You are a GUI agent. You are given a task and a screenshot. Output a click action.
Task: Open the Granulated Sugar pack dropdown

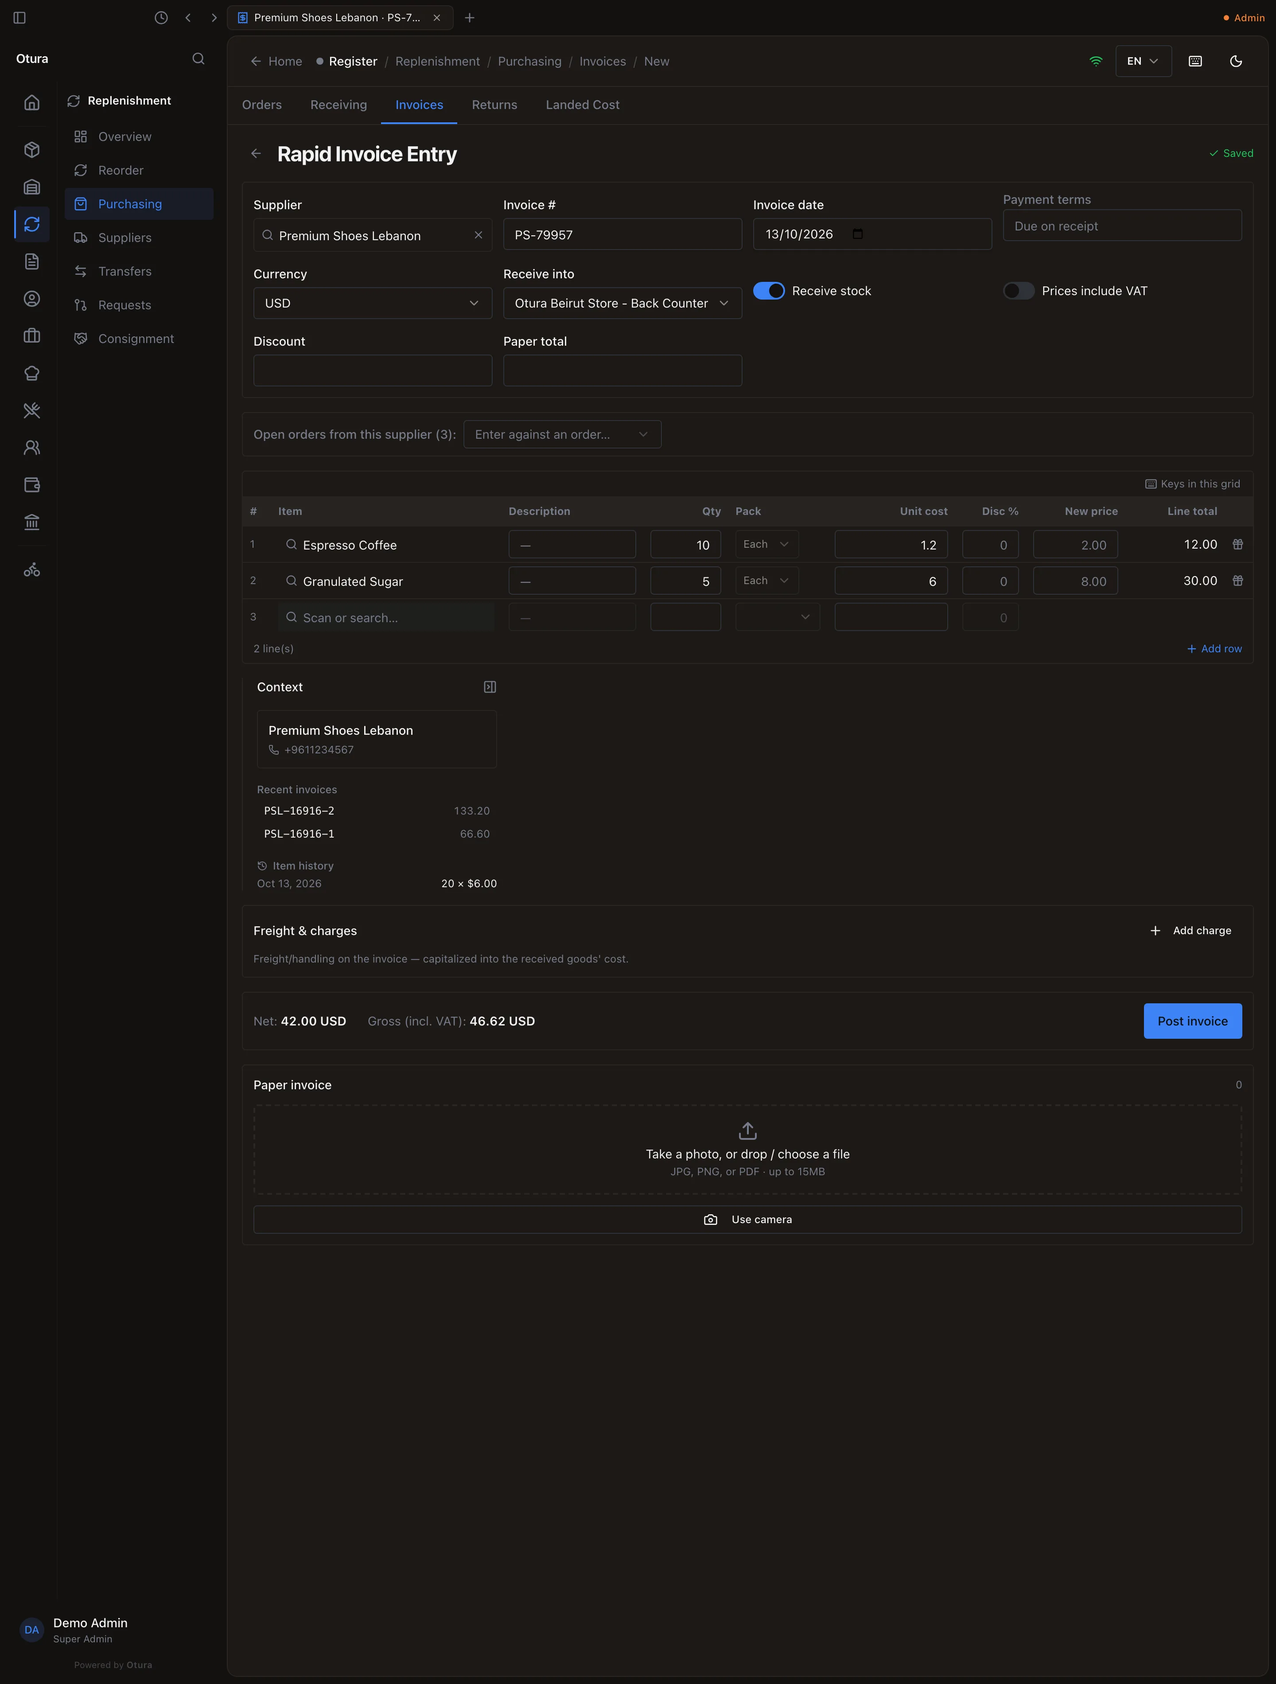766,581
